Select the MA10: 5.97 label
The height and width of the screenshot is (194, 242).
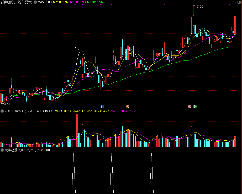pos(61,2)
